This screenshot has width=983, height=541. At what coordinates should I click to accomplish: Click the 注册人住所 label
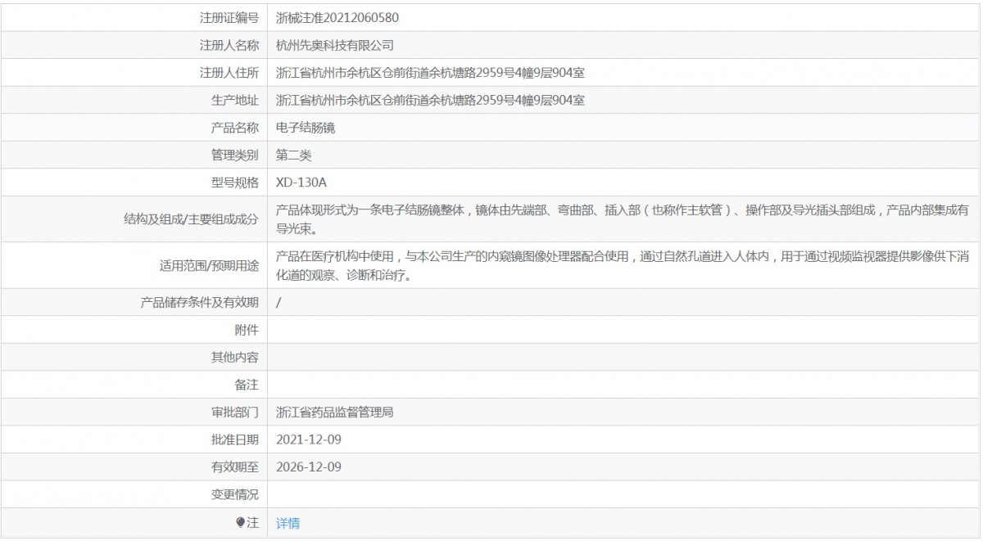click(229, 73)
